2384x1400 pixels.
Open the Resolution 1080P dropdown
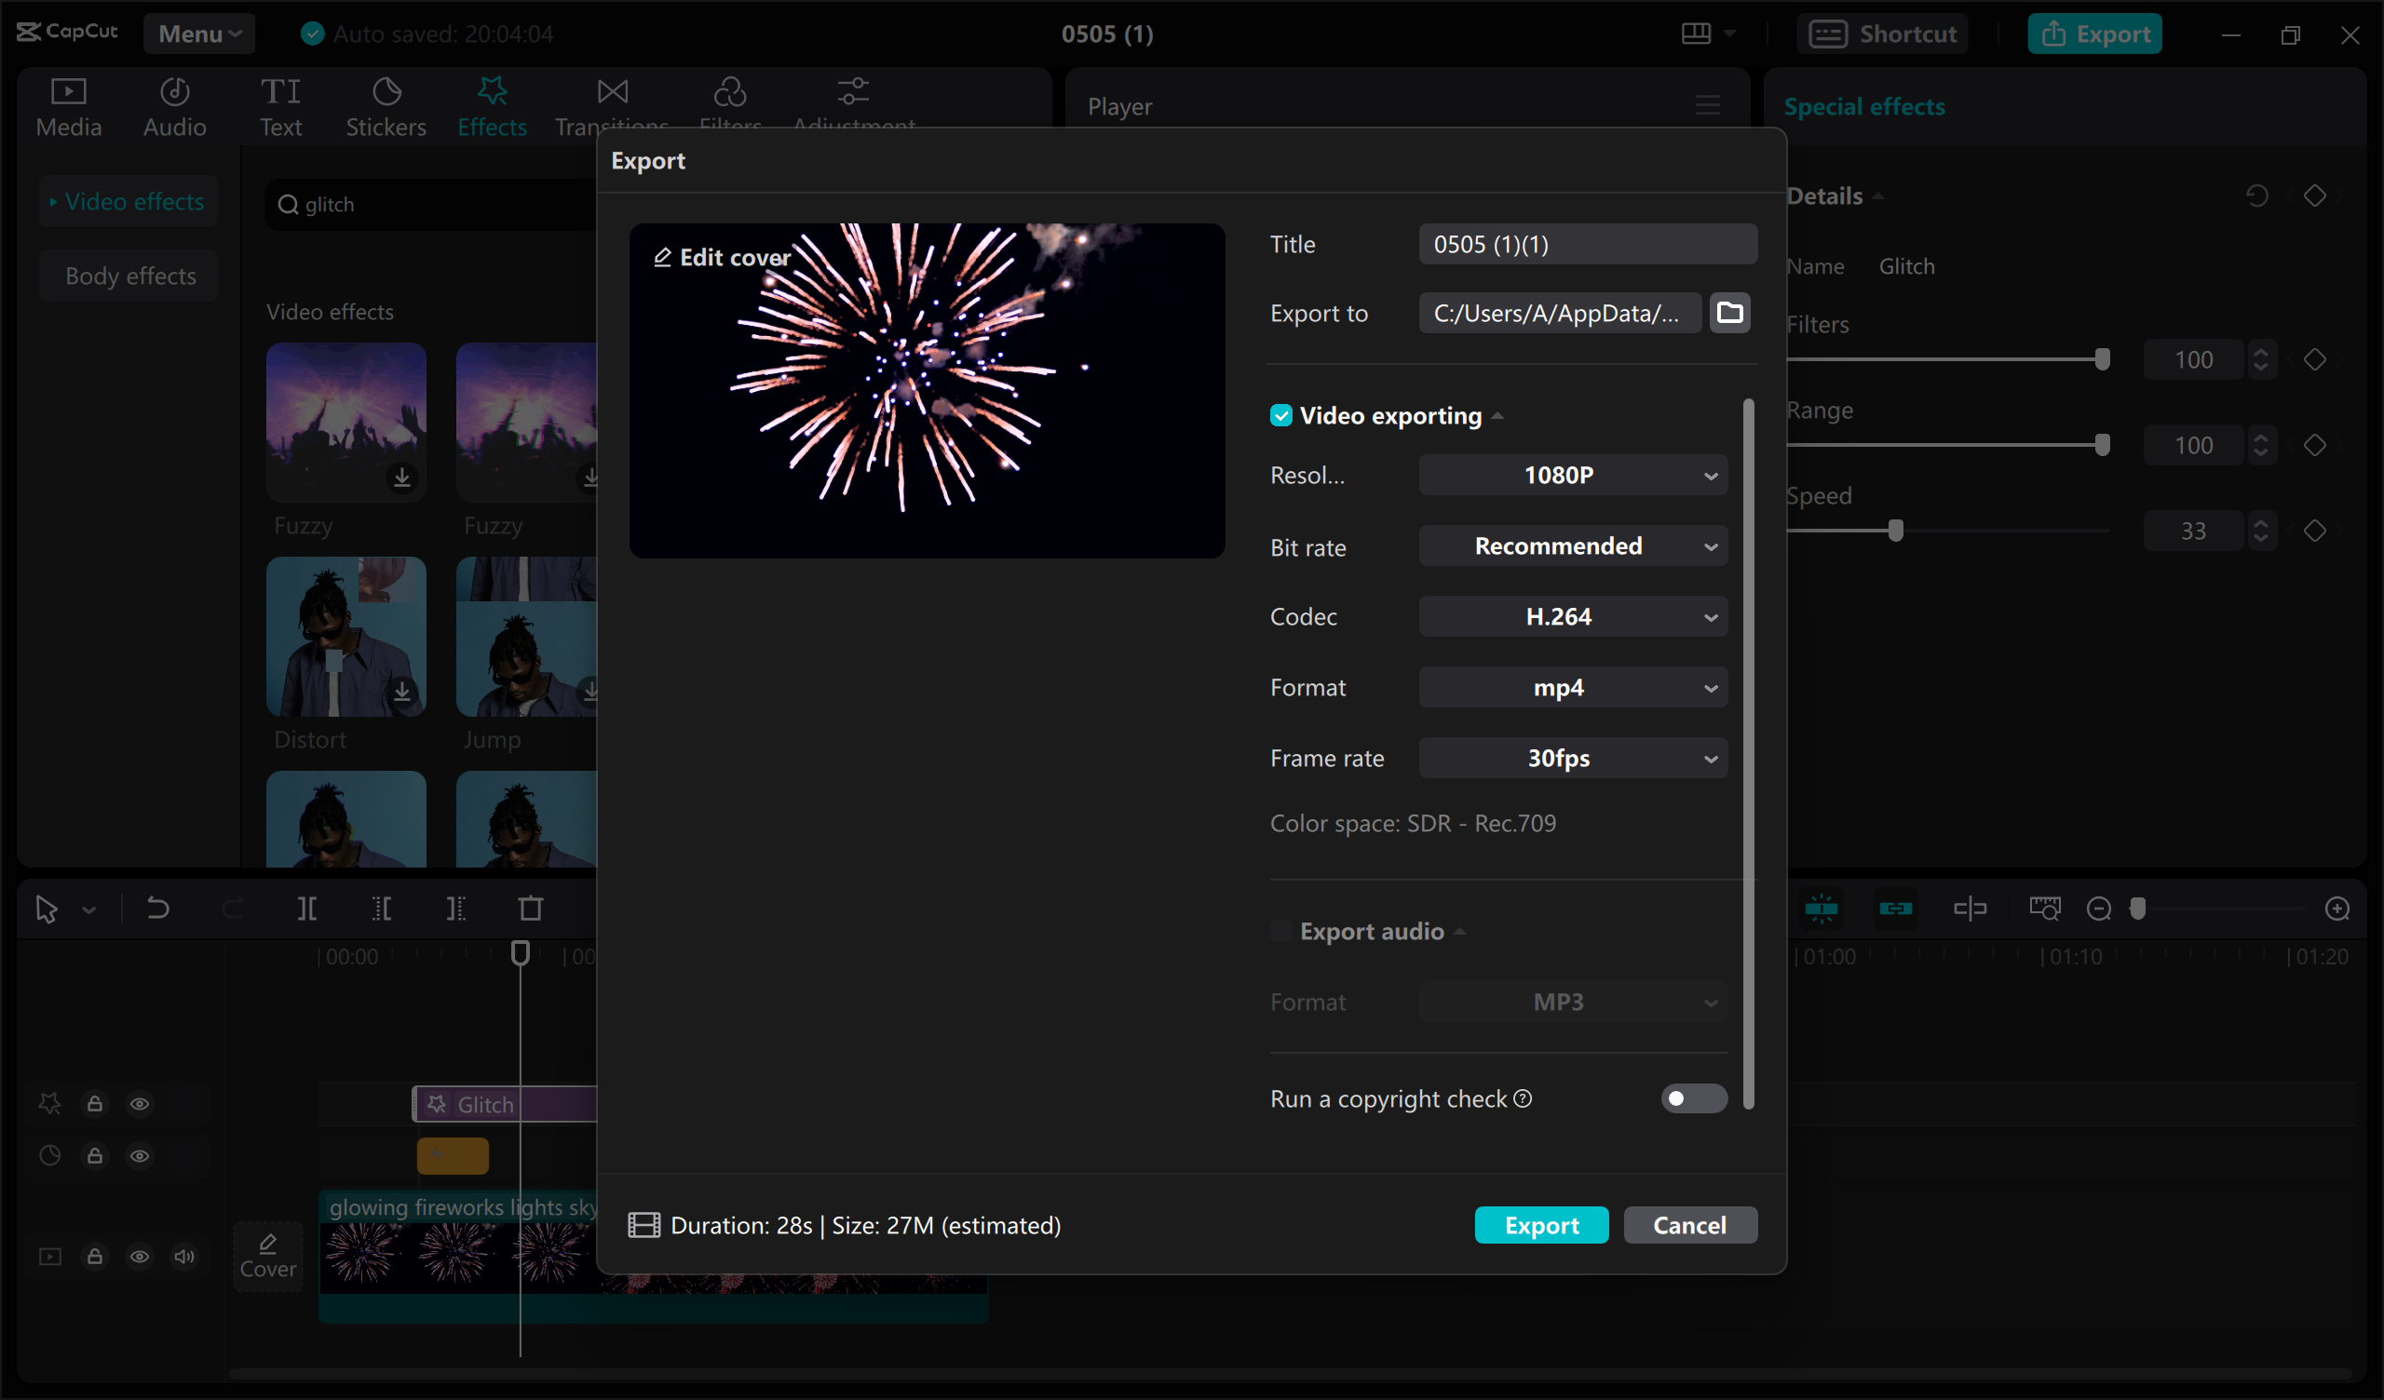[1572, 475]
